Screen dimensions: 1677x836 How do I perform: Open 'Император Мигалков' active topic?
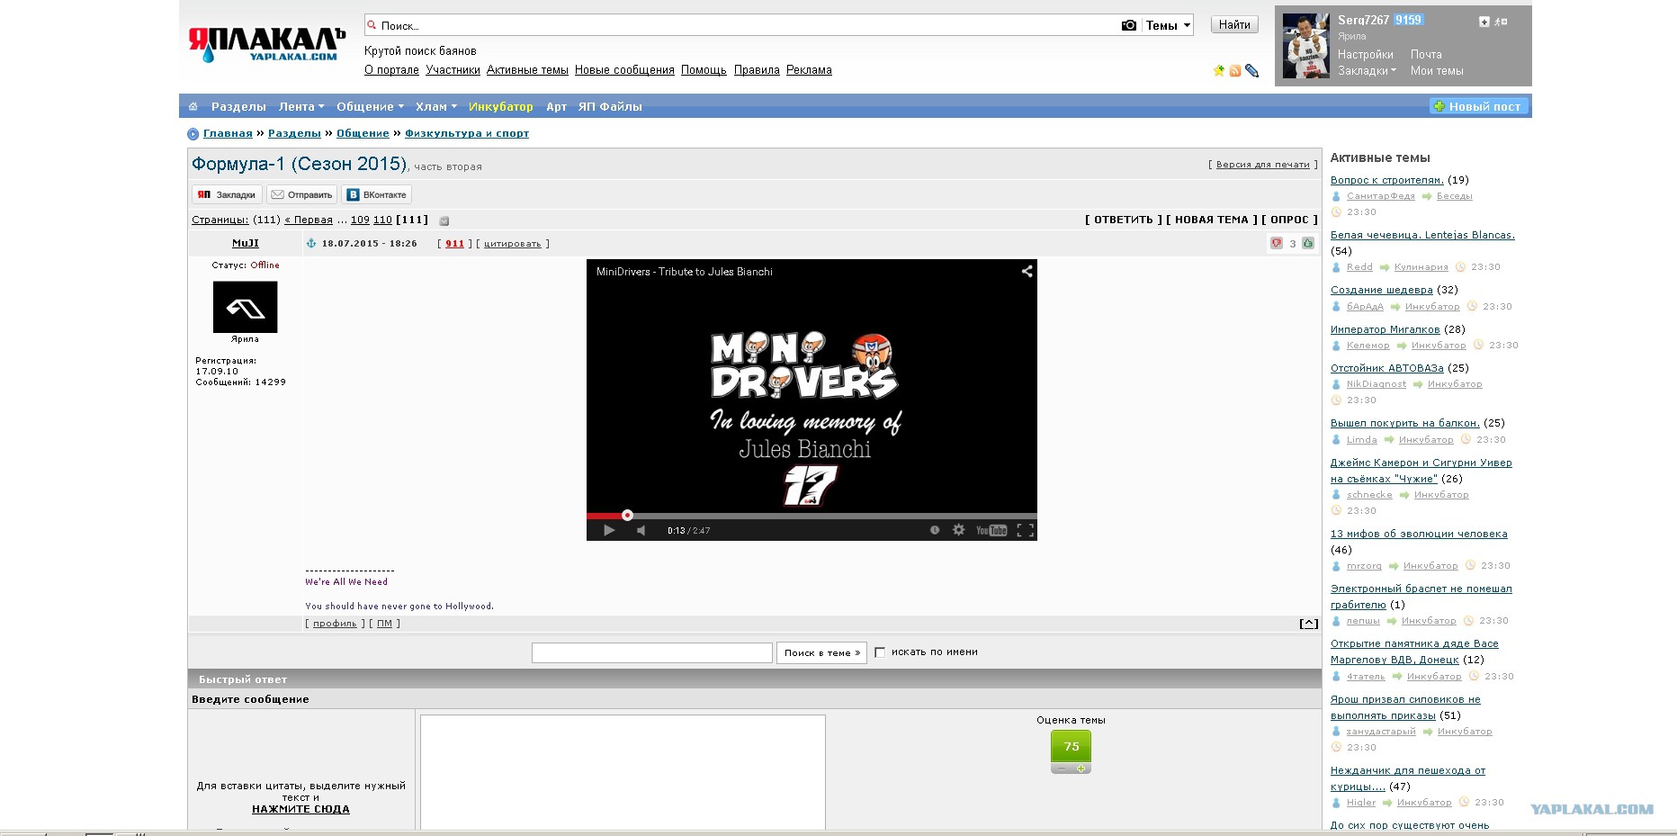(1385, 329)
